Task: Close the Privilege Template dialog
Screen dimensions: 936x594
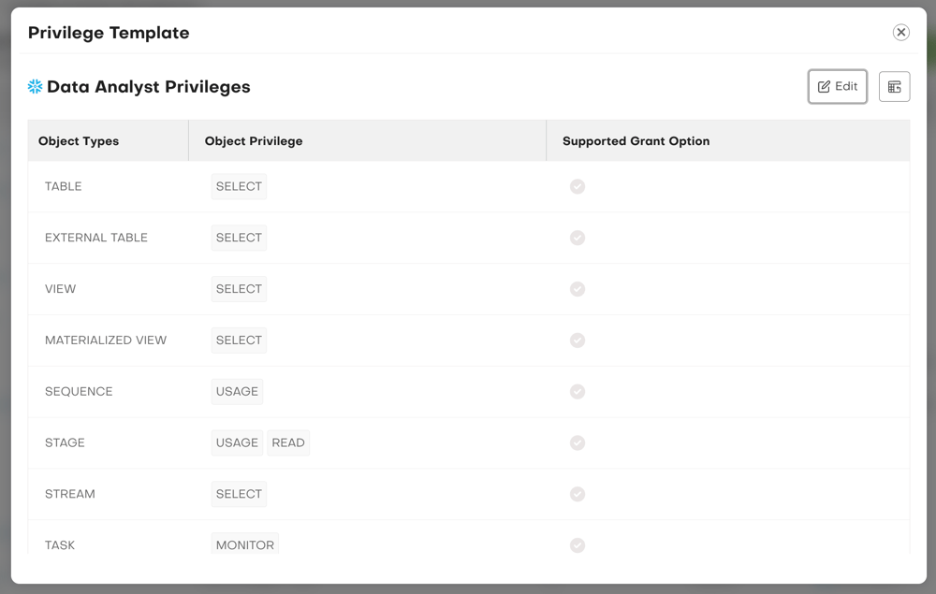Action: pyautogui.click(x=900, y=33)
